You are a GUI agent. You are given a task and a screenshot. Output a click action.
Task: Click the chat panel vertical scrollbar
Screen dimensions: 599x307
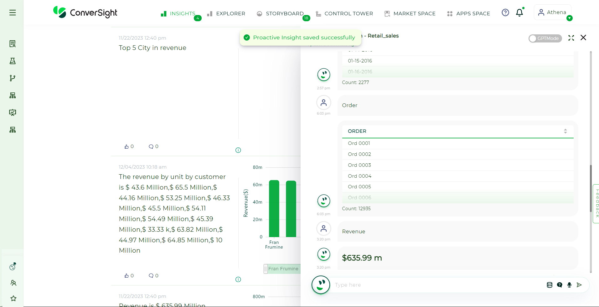tap(591, 189)
